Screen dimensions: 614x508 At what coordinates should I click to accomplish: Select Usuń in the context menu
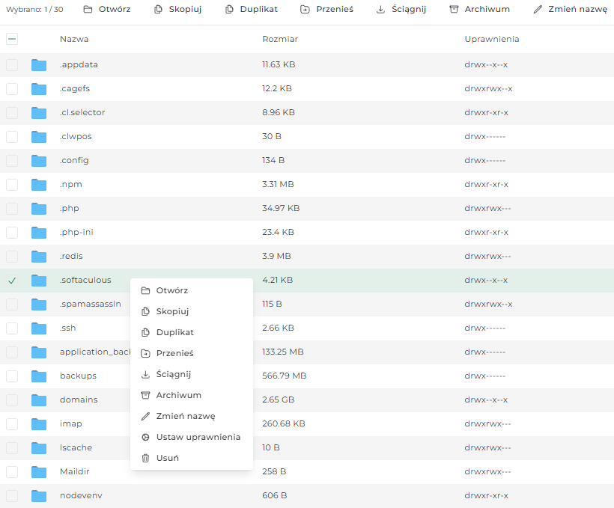point(166,459)
